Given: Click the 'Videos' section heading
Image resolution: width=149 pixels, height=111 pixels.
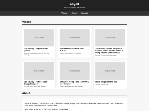Looking at the screenshot, I should pos(26,22).
